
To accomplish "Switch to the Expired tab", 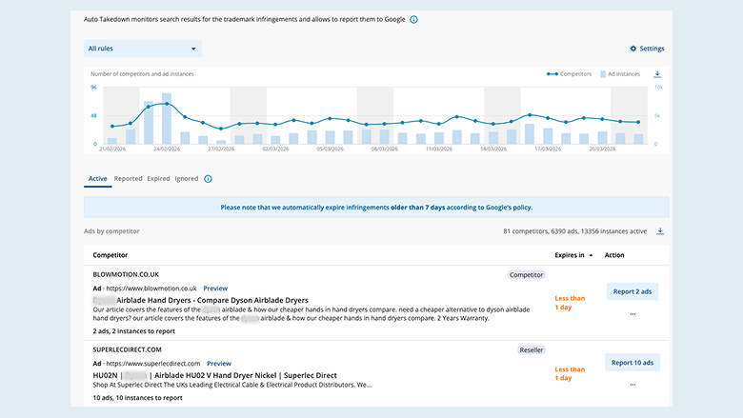I will (158, 178).
